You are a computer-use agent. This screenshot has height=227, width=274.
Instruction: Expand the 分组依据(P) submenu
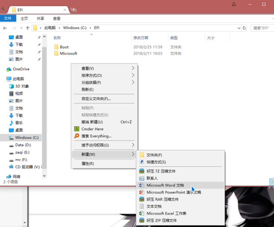click(104, 82)
